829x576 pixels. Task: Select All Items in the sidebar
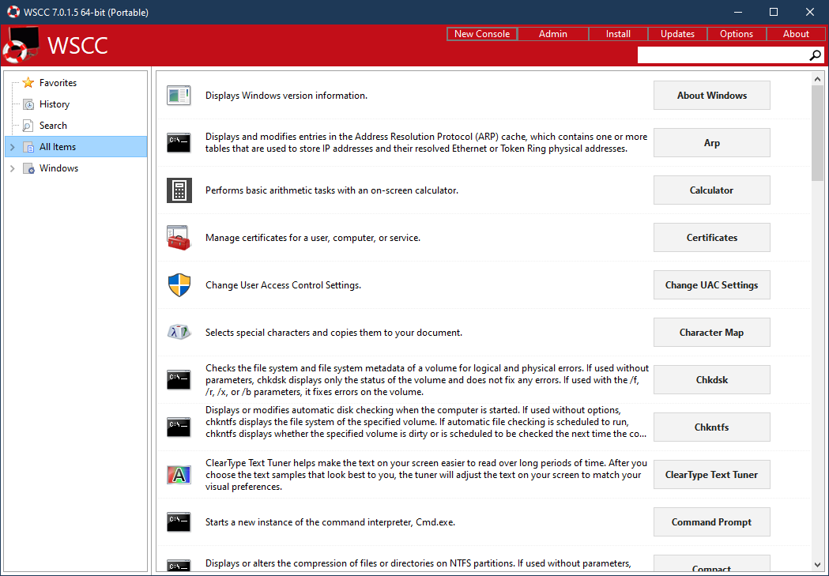click(x=76, y=147)
